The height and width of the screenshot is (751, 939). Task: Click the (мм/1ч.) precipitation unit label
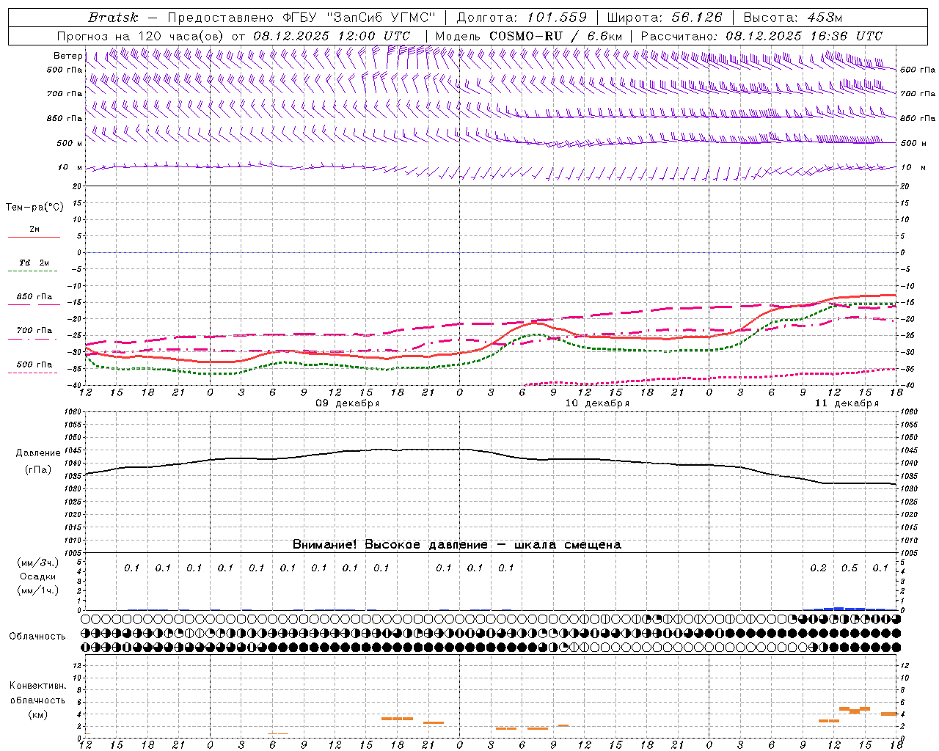(37, 590)
